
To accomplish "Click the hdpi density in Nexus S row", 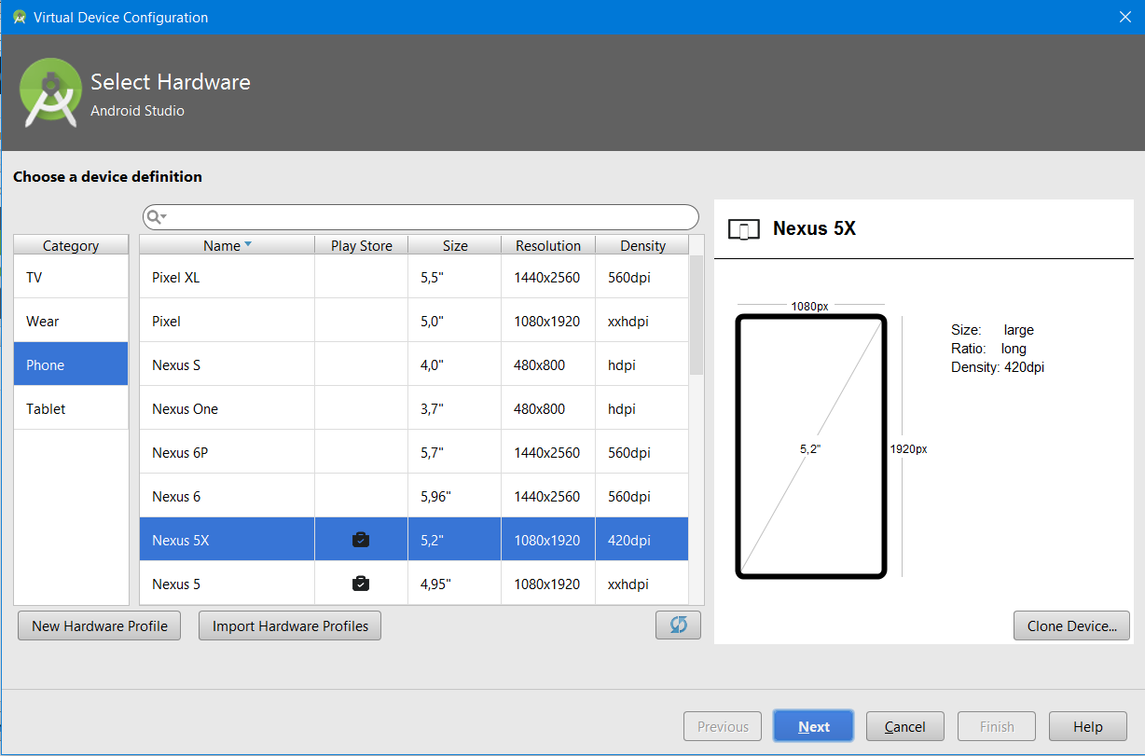I will (621, 364).
